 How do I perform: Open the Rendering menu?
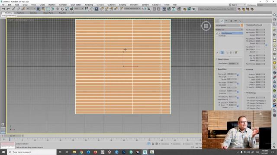(89, 5)
